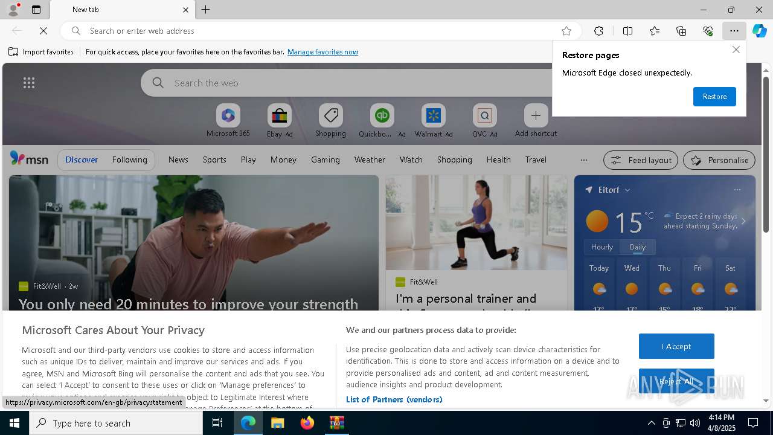Click taskbar Type here to search
The width and height of the screenshot is (773, 435).
coord(116,423)
